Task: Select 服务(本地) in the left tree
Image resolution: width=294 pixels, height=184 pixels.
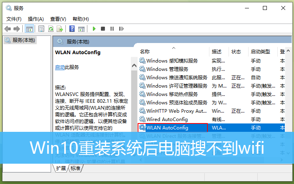Action: [20, 40]
